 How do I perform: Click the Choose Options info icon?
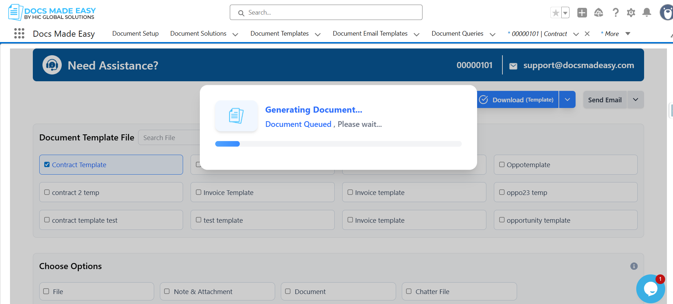(634, 266)
